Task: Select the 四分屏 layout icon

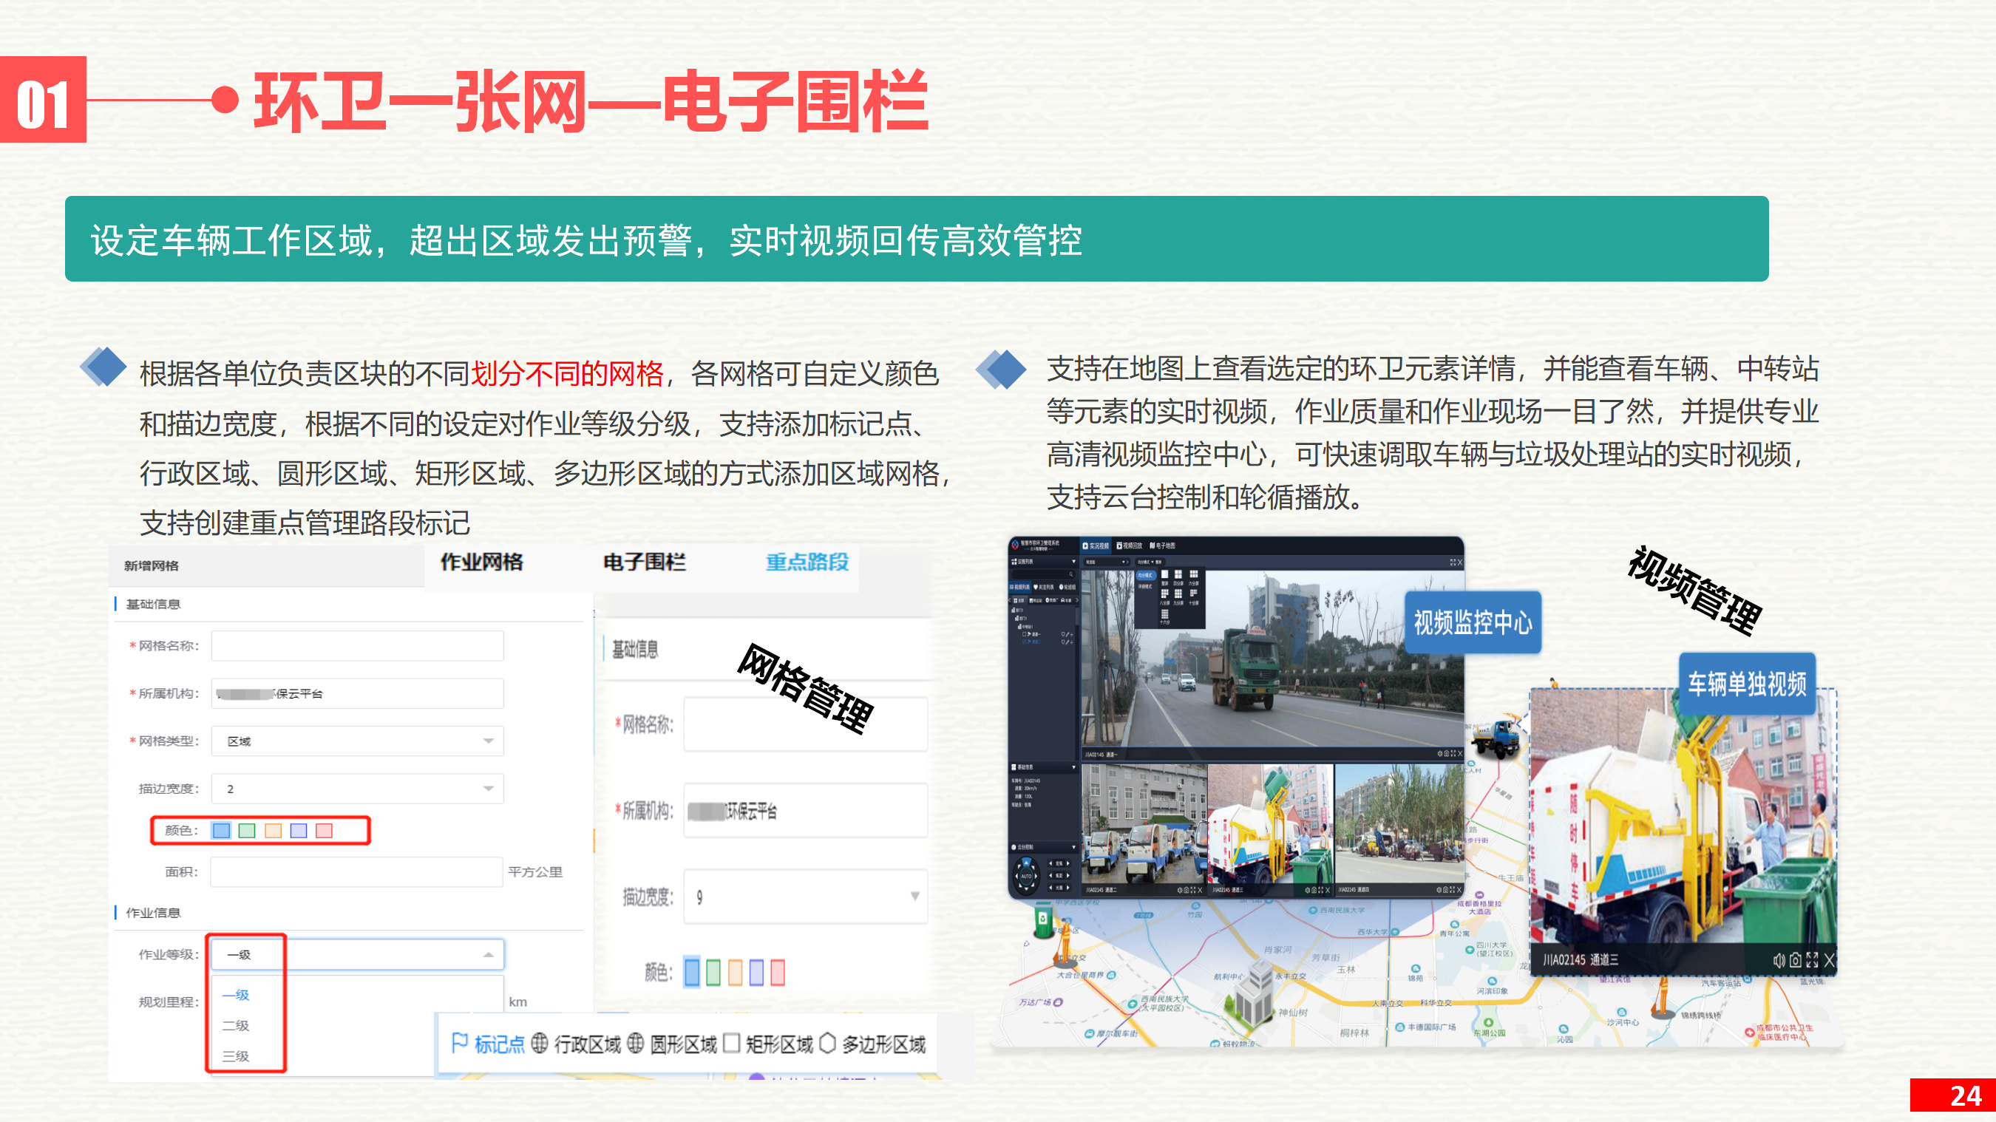Action: [x=1178, y=574]
